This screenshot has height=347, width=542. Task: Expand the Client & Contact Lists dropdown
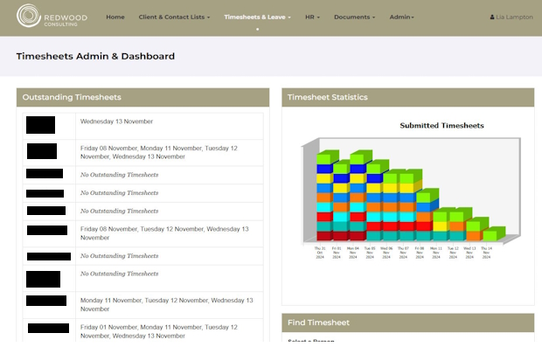pyautogui.click(x=174, y=17)
